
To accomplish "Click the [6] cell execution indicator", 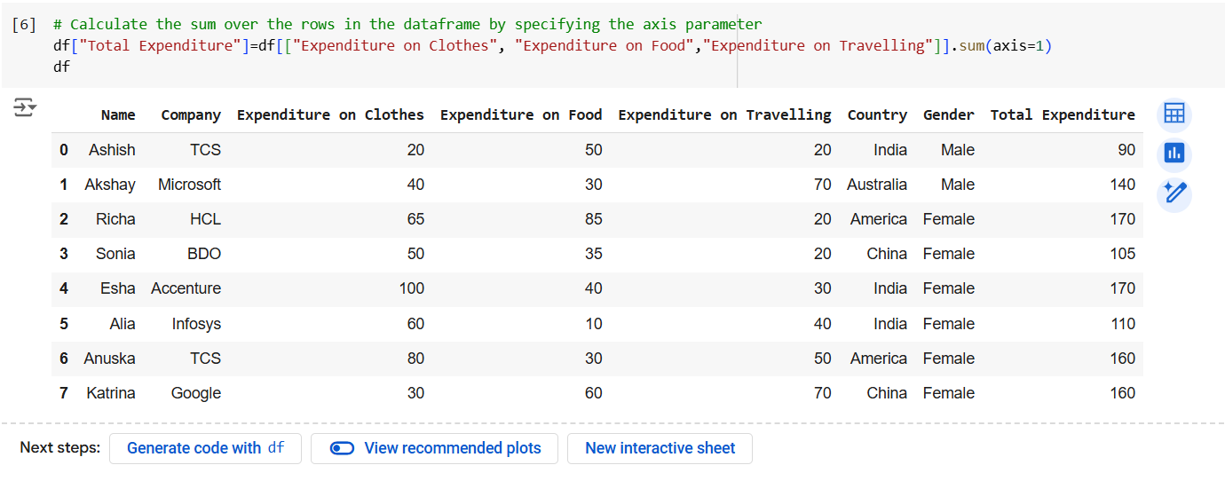I will pyautogui.click(x=24, y=25).
